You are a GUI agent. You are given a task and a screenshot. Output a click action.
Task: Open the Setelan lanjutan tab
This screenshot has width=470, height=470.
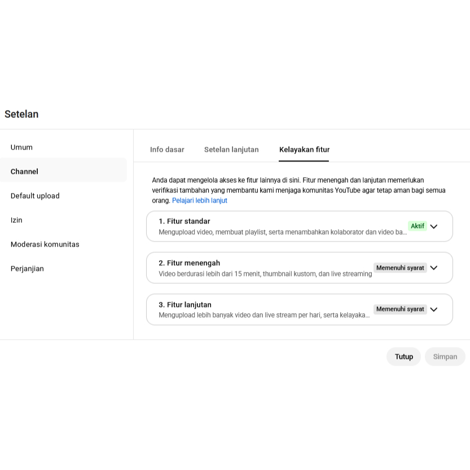[231, 150]
